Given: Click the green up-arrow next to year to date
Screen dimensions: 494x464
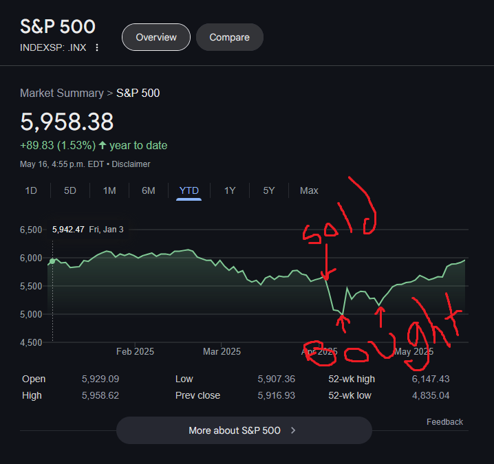Looking at the screenshot, I should (103, 145).
